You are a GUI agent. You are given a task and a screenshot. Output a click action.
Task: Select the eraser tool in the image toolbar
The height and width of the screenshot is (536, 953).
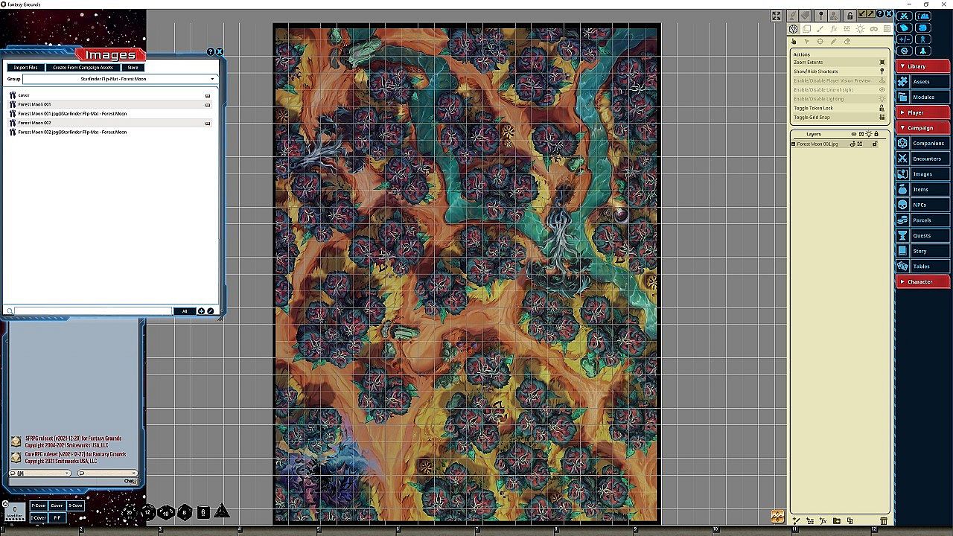847,42
